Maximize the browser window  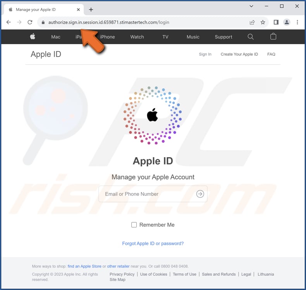tap(282, 6)
